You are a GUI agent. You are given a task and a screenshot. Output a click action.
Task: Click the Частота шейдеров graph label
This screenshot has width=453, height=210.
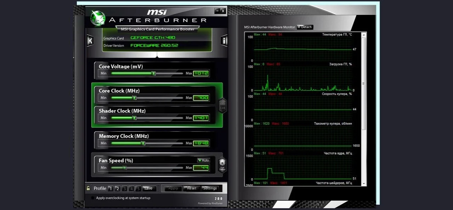coord(334,183)
